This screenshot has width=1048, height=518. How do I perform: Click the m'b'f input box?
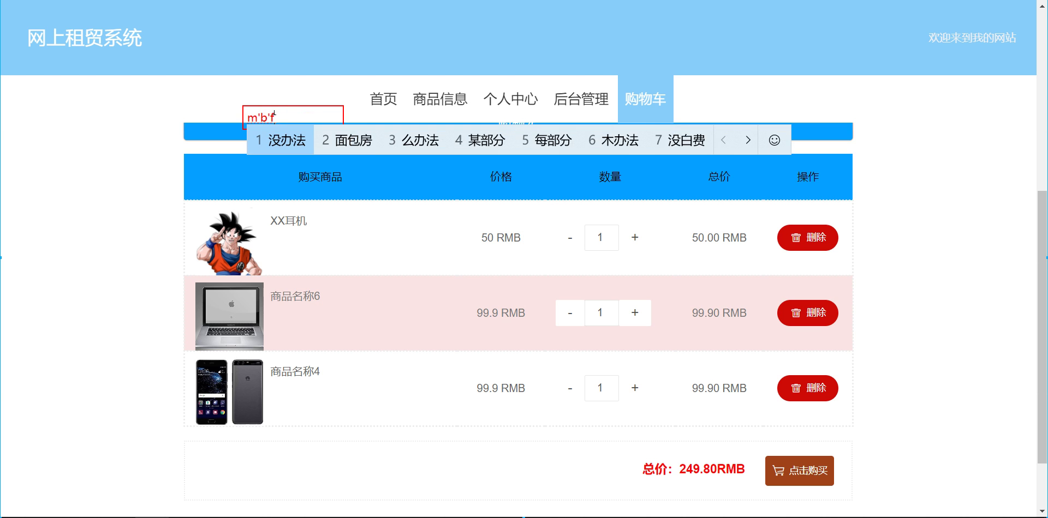click(293, 117)
